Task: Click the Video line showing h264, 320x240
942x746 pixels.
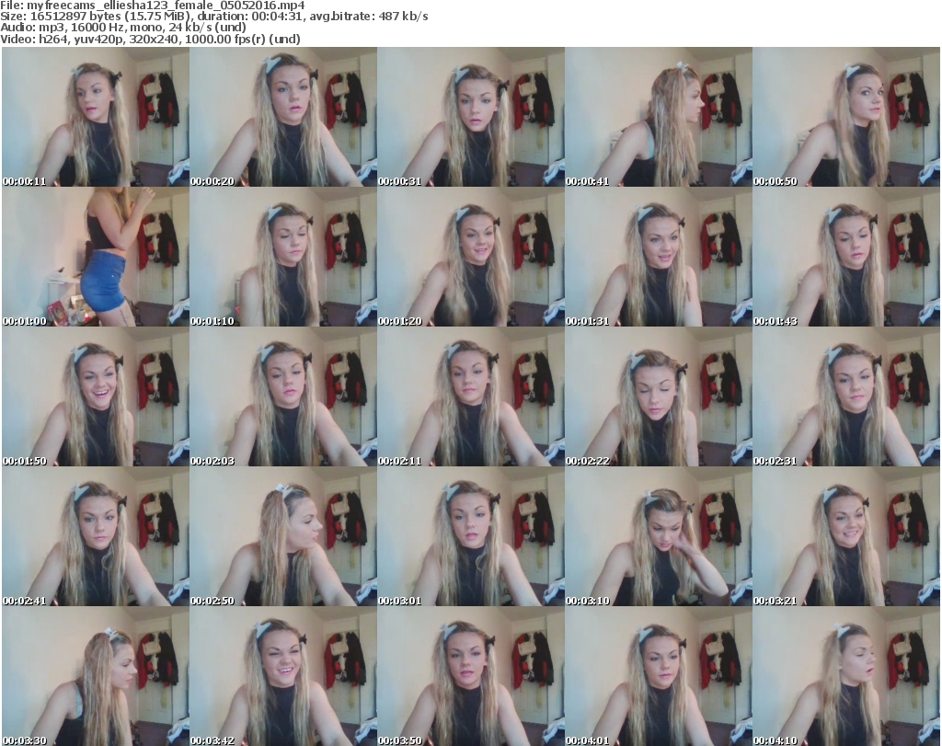Action: 150,39
